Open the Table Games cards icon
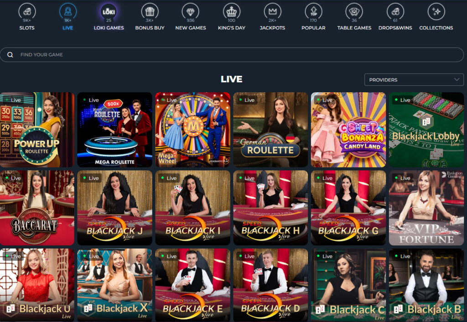The image size is (467, 322). (x=354, y=11)
